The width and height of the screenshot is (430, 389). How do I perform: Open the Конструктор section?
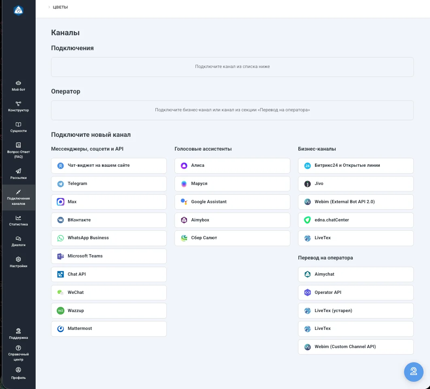[18, 106]
